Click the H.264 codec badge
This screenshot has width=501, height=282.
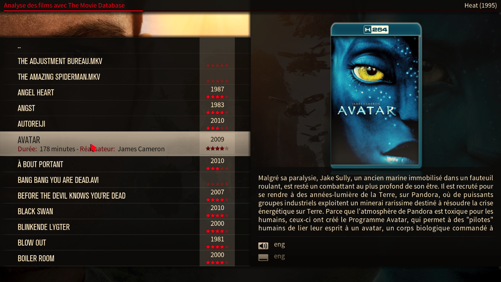click(376, 30)
